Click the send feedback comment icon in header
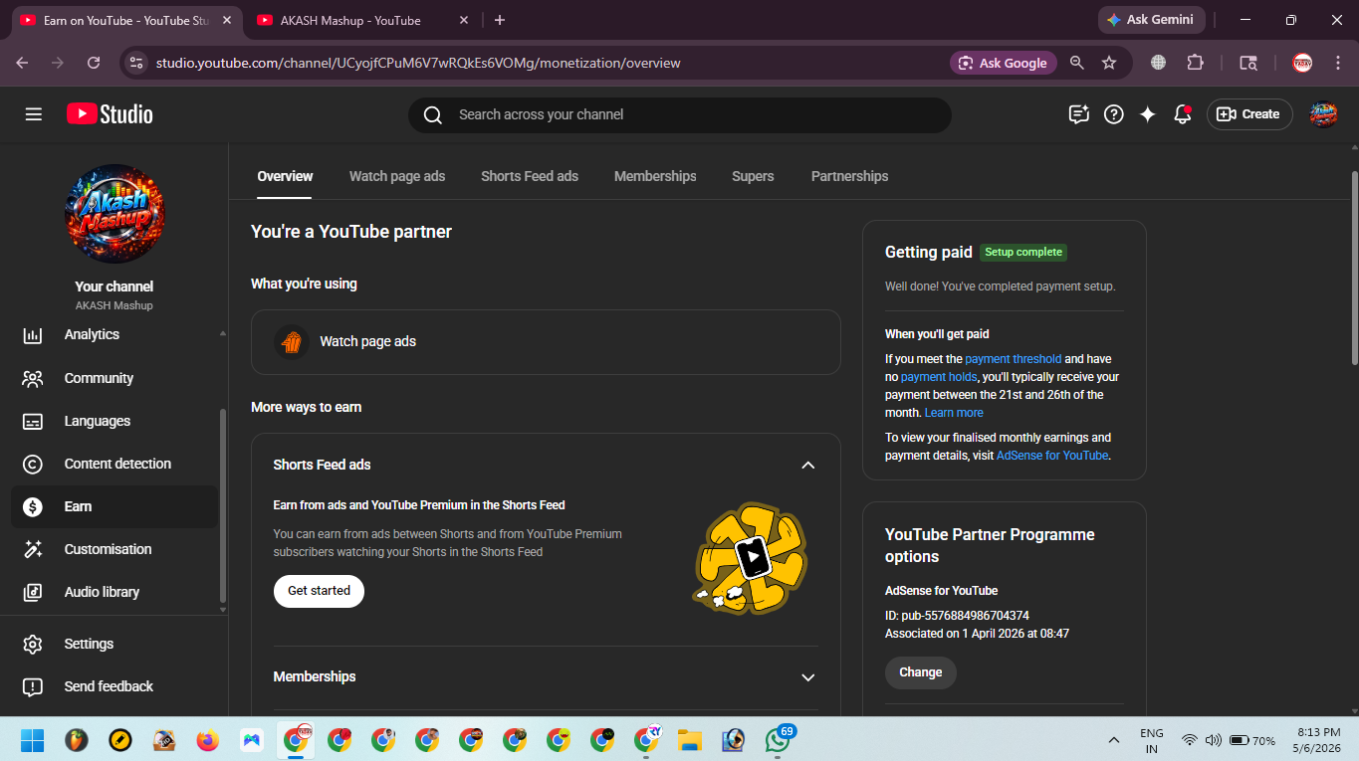1359x761 pixels. click(x=1079, y=114)
